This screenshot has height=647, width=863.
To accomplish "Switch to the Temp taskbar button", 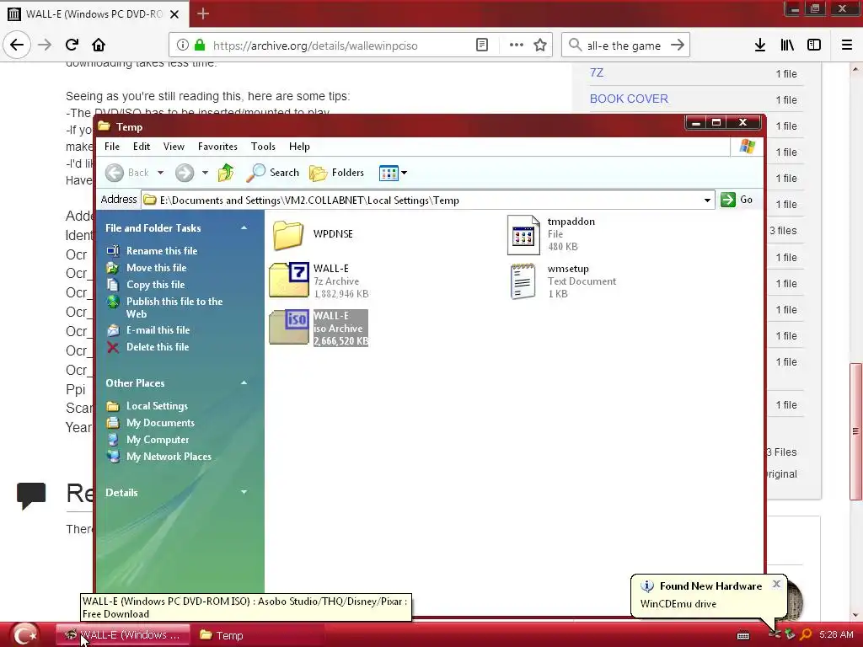I will (258, 635).
